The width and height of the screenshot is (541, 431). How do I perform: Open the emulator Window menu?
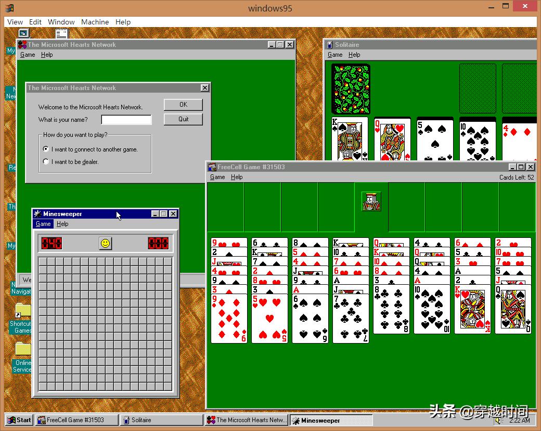pos(61,22)
